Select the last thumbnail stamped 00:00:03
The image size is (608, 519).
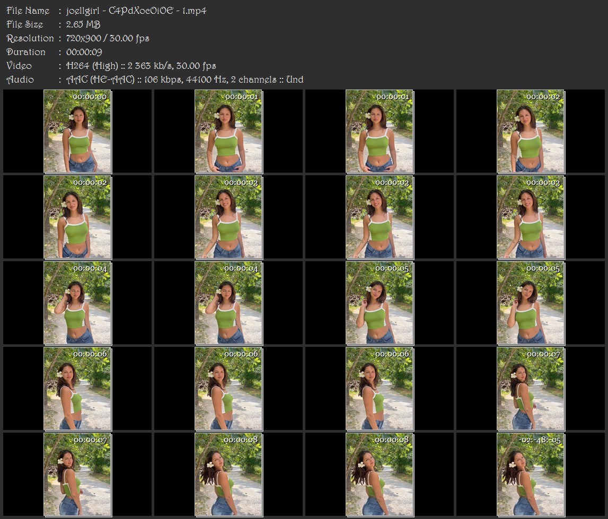pos(531,217)
